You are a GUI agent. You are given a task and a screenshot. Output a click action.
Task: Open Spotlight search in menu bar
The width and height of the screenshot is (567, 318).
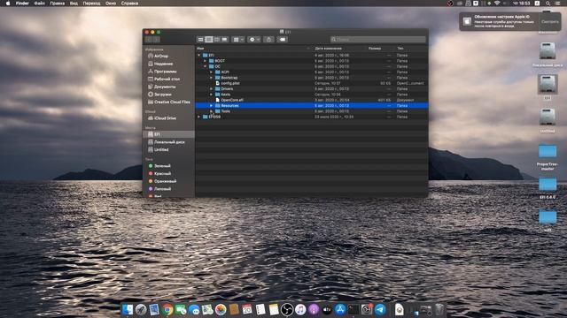[548, 4]
